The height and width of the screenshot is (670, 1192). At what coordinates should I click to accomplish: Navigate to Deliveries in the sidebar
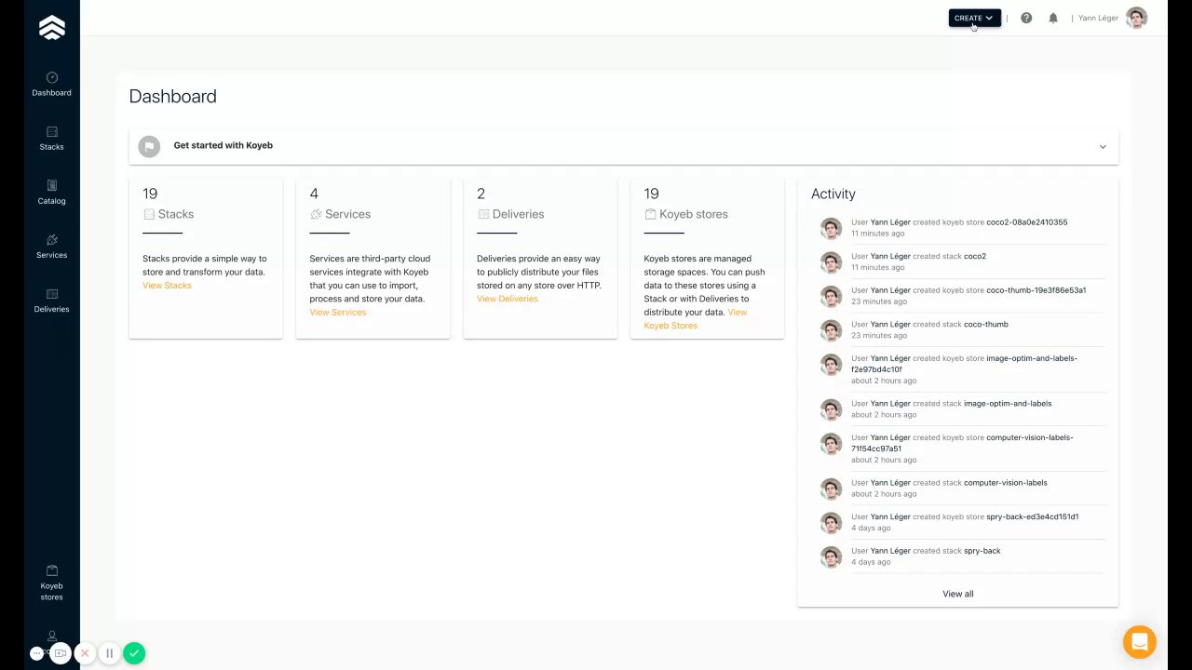[x=51, y=300]
